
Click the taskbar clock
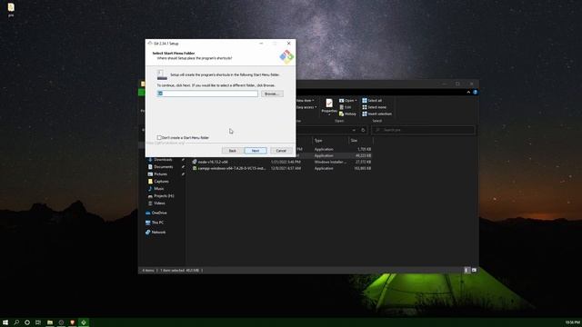pos(572,322)
